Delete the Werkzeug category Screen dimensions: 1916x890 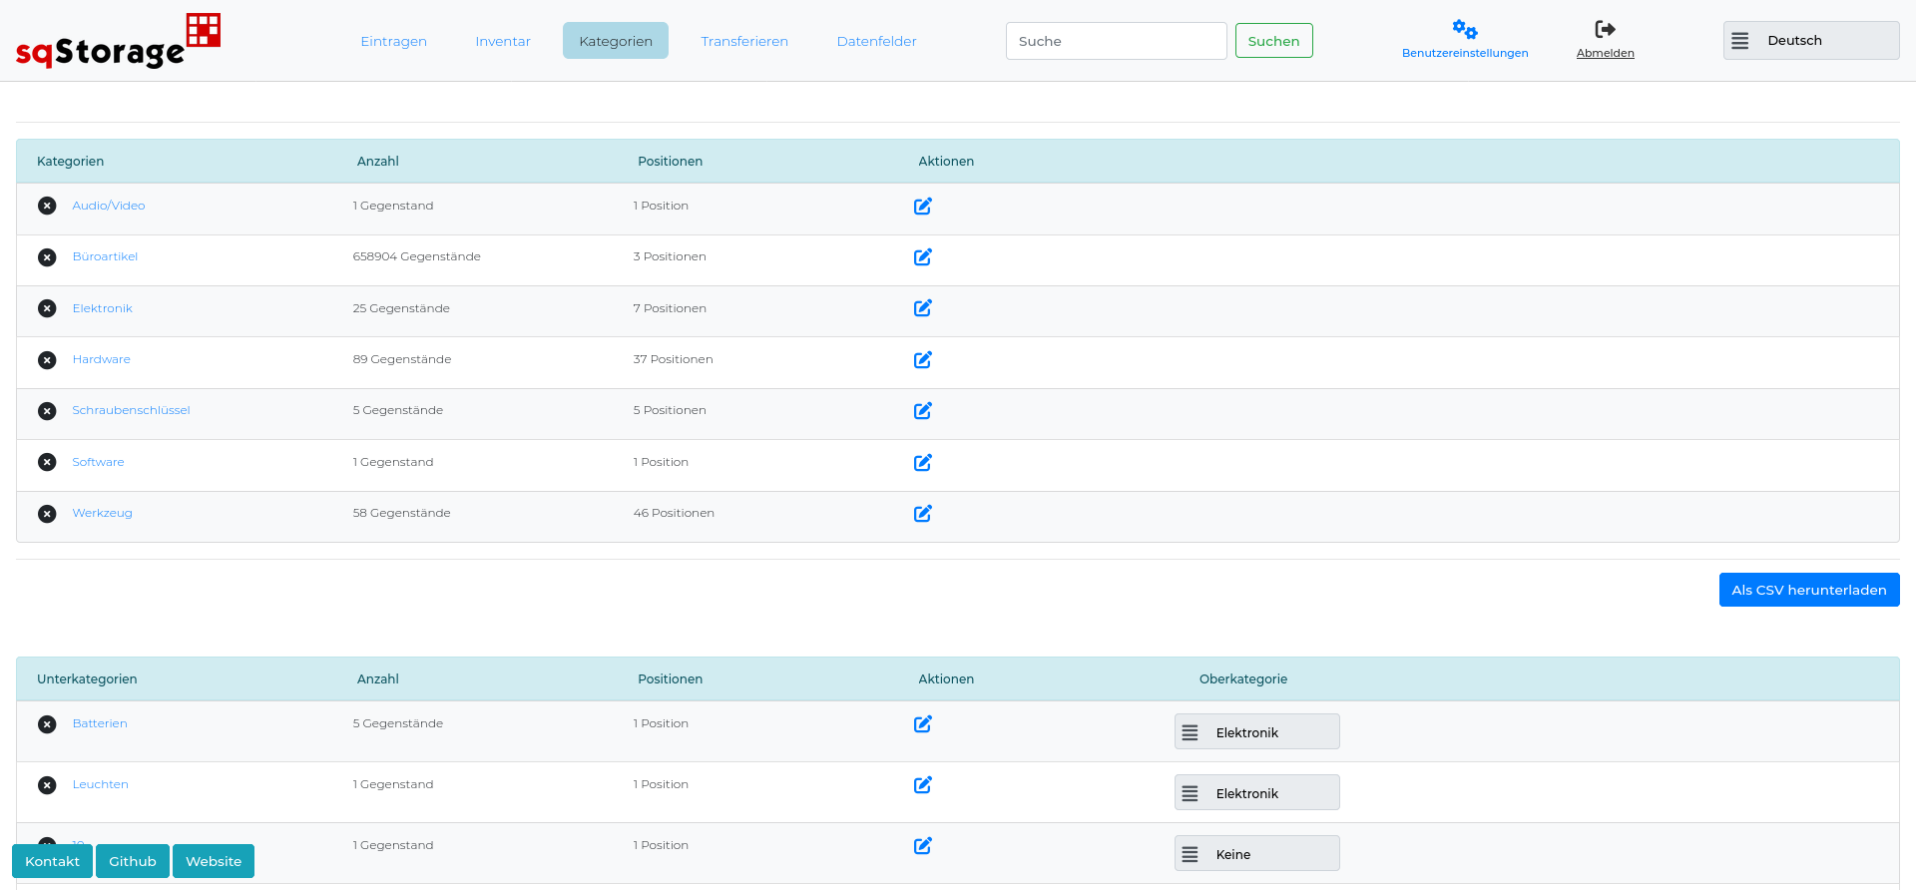47,514
